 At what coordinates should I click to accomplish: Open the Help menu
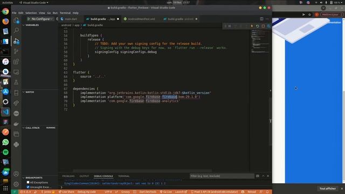click(x=75, y=13)
